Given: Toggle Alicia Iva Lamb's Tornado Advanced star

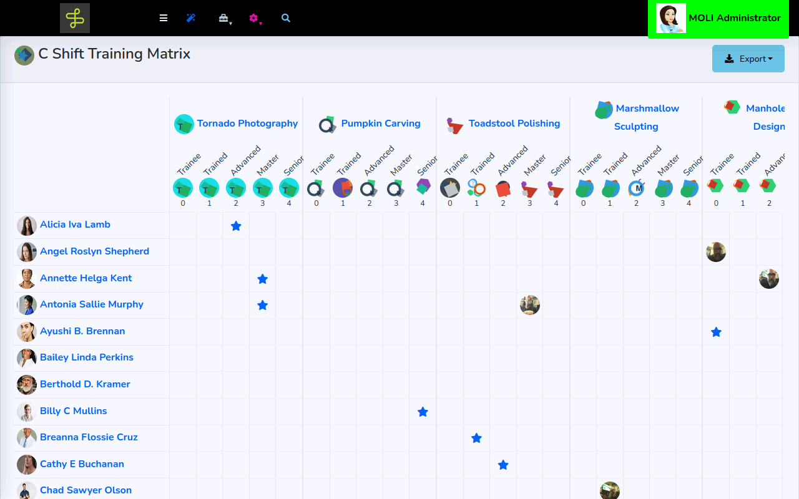Looking at the screenshot, I should point(236,226).
